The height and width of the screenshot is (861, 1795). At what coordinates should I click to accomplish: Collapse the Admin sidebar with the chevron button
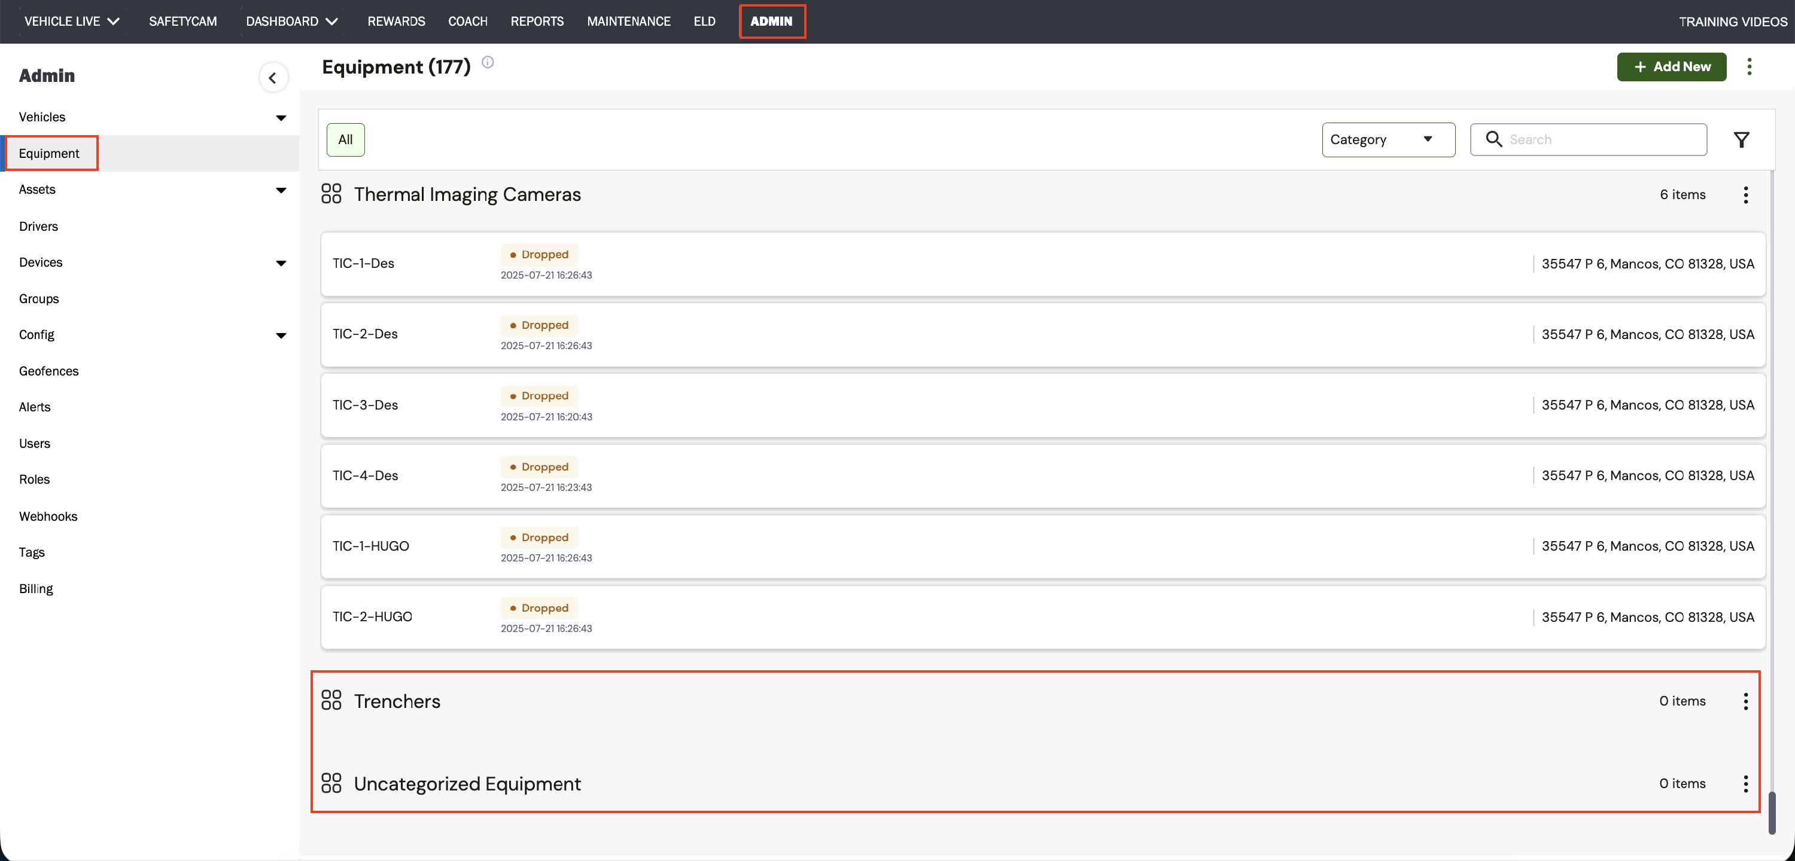click(x=272, y=77)
